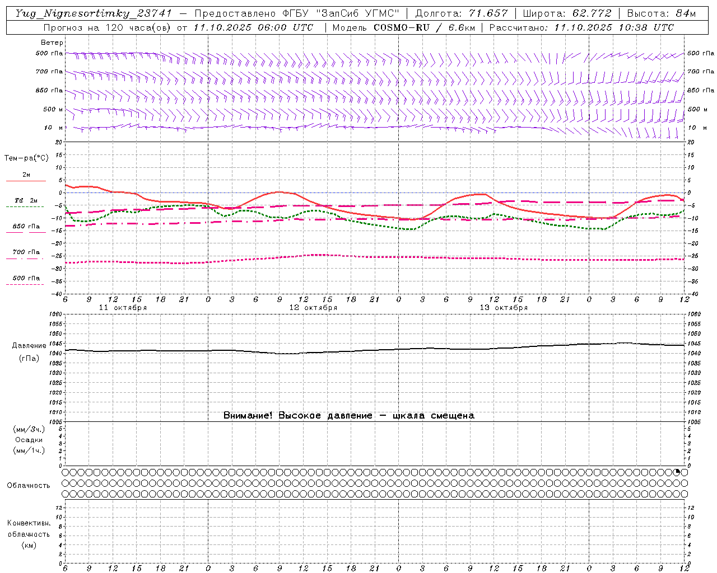
Task: Click the (мм/3ч.) precipitation unit label
Action: tap(29, 430)
